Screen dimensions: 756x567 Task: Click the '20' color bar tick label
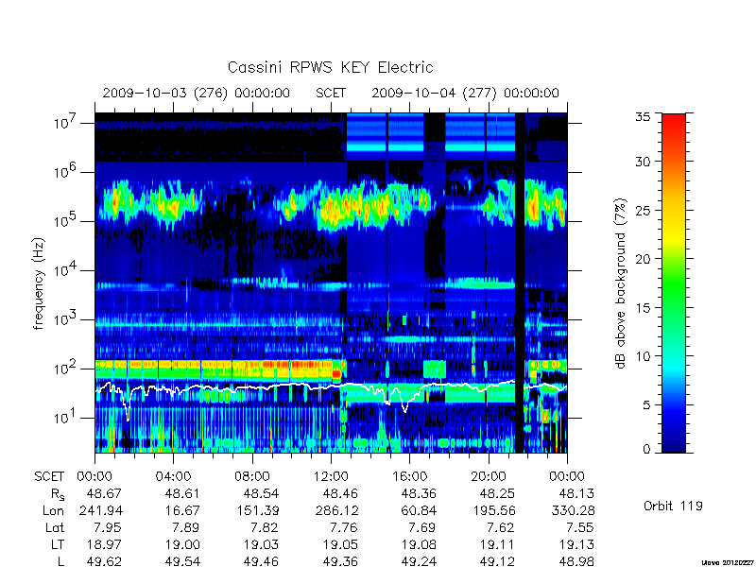pos(643,258)
